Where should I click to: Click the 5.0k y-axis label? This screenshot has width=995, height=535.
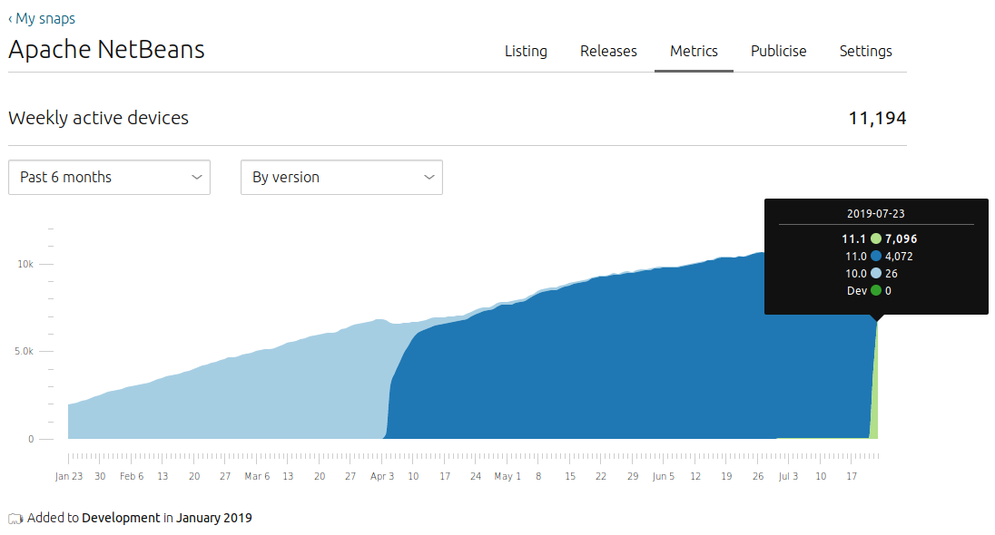tap(25, 351)
